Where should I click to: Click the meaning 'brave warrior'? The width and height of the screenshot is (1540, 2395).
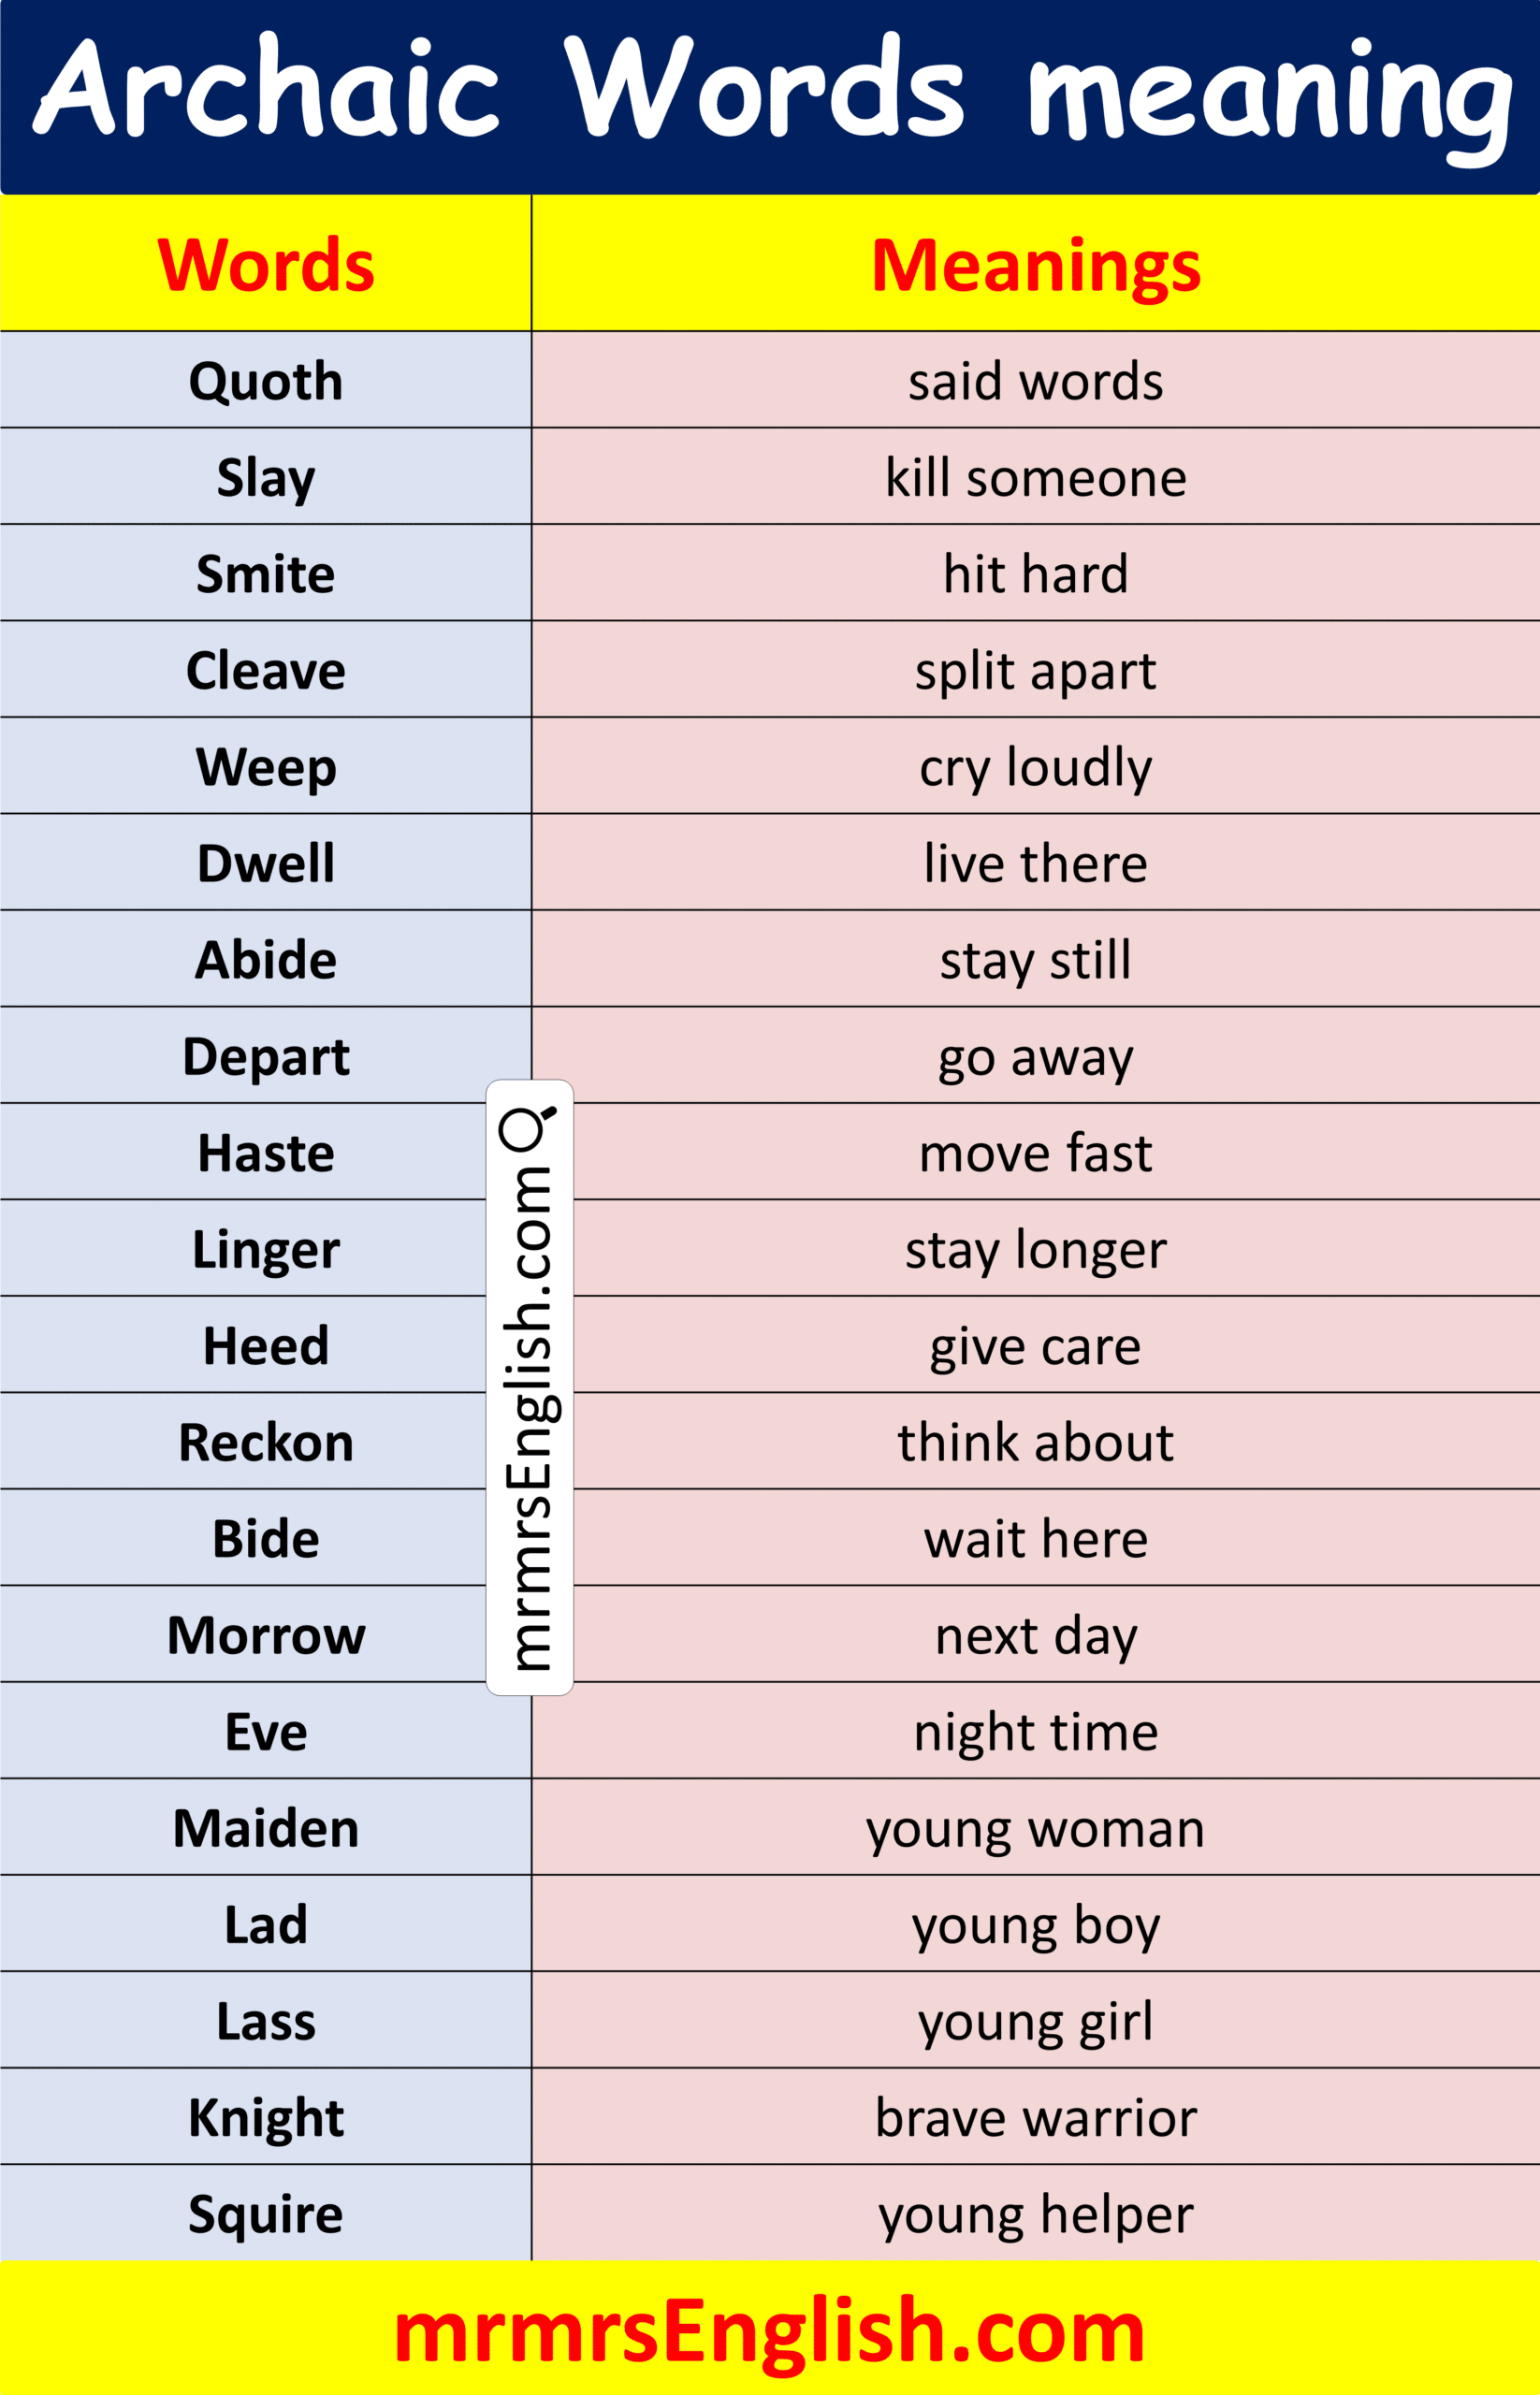pos(1035,2117)
